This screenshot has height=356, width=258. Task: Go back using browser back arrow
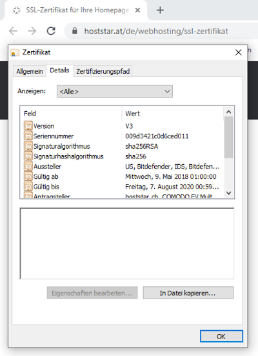(13, 31)
